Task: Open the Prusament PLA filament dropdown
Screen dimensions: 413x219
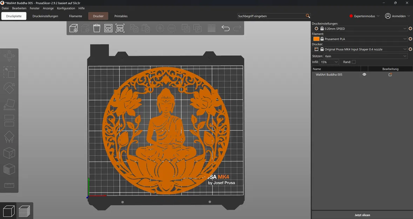Action: [x=361, y=39]
